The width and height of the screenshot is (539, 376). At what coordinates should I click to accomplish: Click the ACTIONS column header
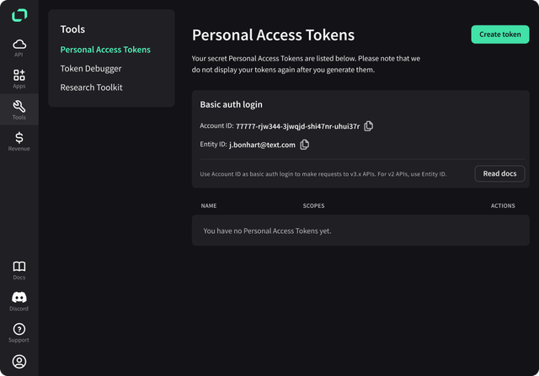click(503, 206)
